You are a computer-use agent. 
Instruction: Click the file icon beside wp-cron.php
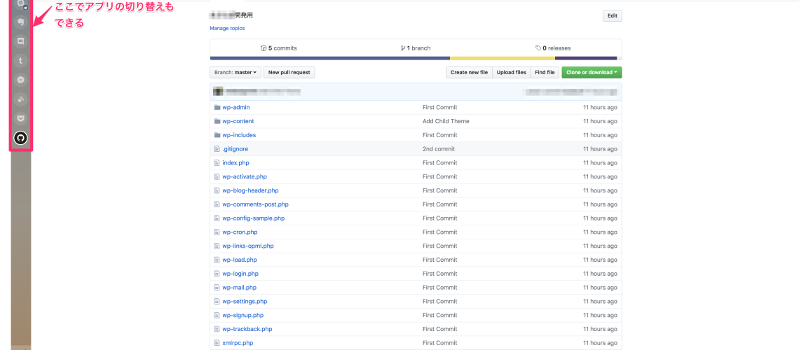click(x=217, y=232)
